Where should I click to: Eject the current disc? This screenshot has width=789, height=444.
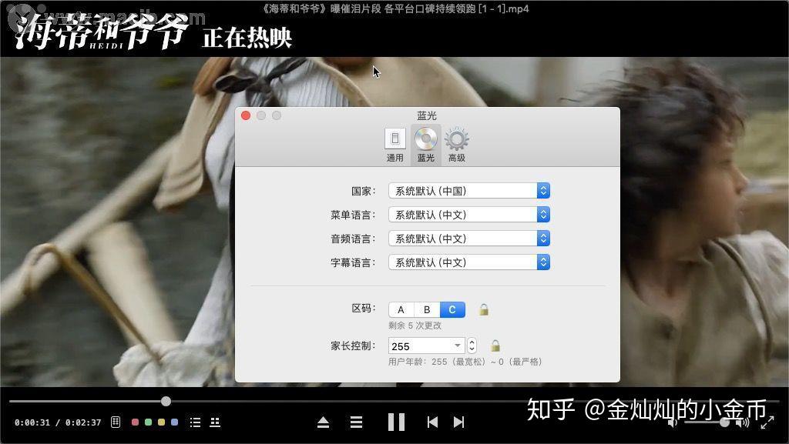pyautogui.click(x=323, y=422)
